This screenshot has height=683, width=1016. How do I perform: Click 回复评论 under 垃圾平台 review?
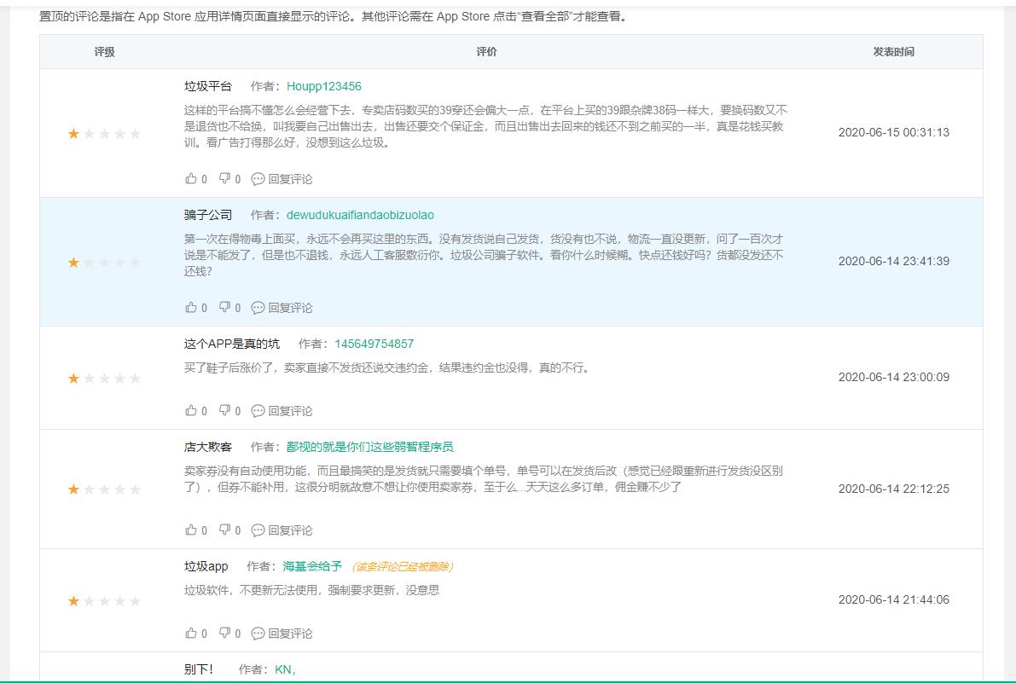pos(288,179)
